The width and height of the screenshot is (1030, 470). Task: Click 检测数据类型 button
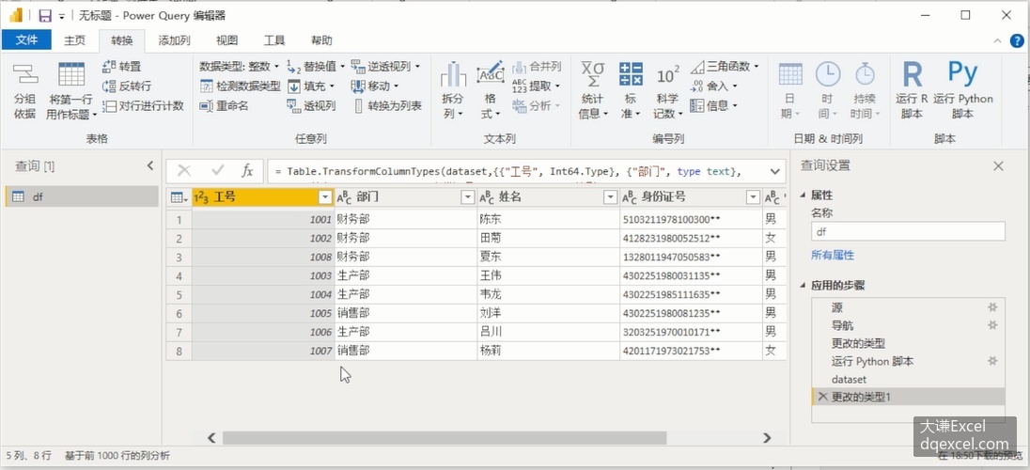(240, 86)
